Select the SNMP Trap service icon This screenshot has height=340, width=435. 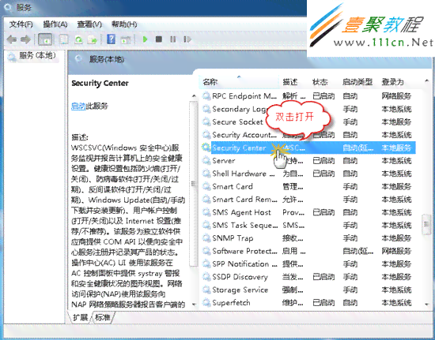tap(206, 238)
